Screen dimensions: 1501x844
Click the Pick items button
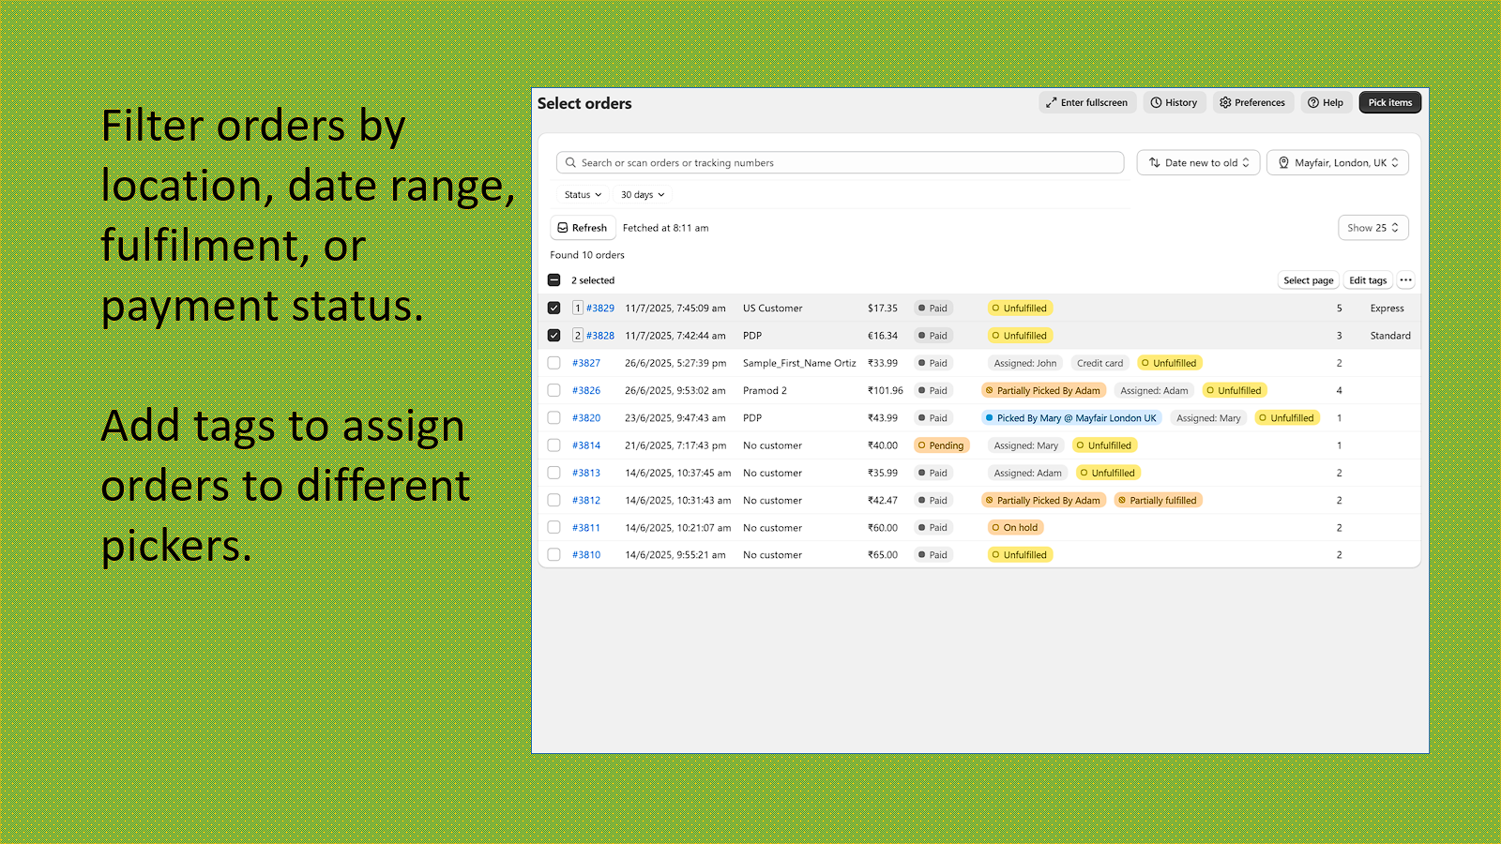(1389, 103)
